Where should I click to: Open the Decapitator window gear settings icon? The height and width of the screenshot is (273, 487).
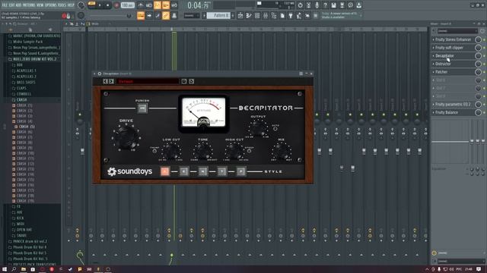[x=100, y=74]
